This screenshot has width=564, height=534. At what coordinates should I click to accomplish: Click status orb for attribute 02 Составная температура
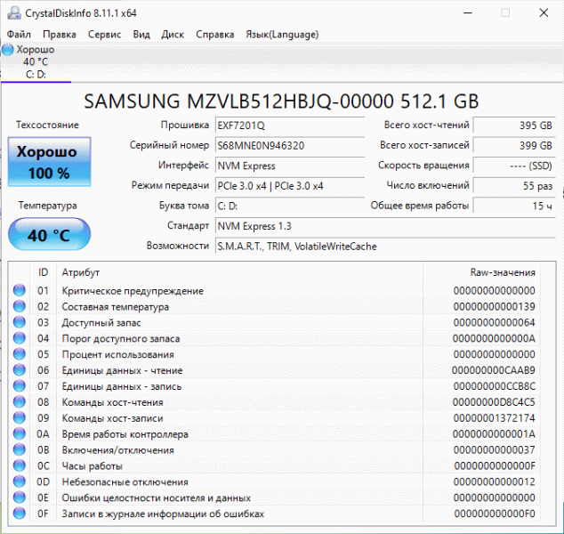(x=19, y=306)
